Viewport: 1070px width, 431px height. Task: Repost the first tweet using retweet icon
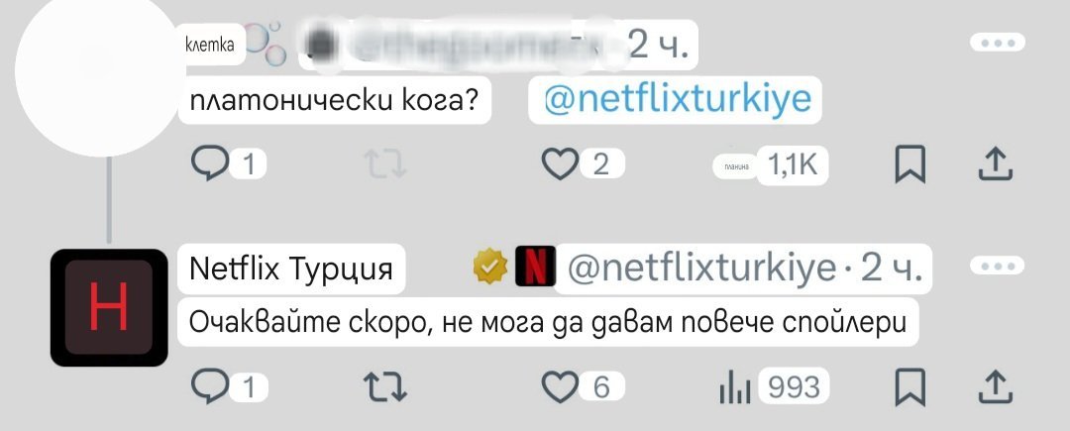coord(385,165)
